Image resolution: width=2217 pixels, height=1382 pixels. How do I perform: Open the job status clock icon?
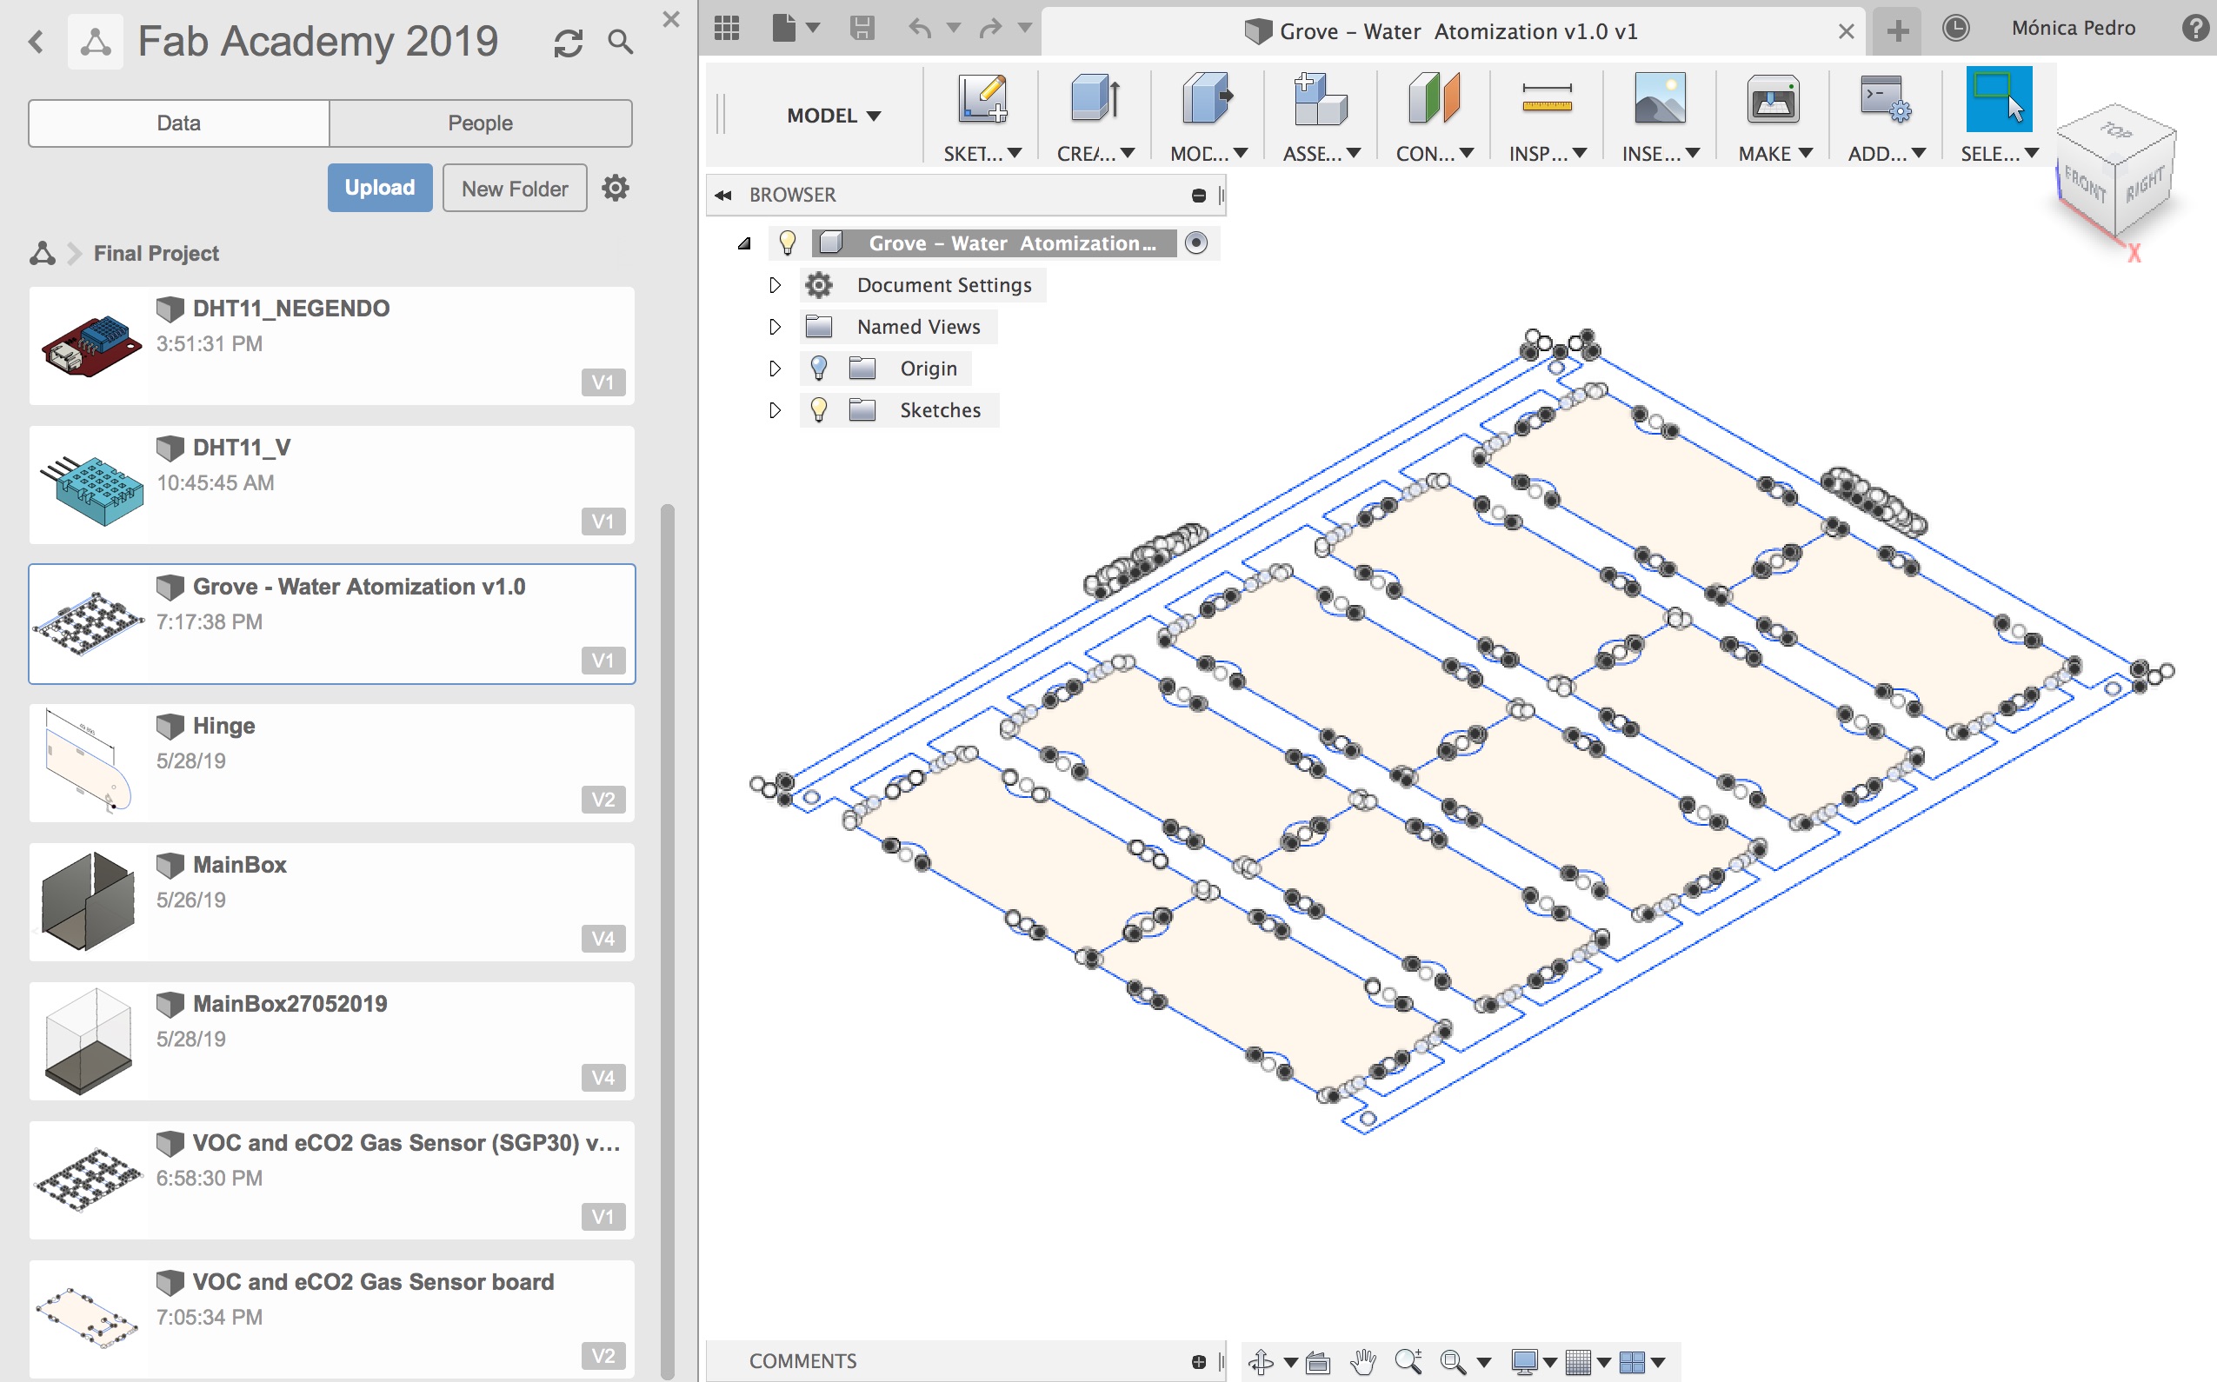(1955, 29)
